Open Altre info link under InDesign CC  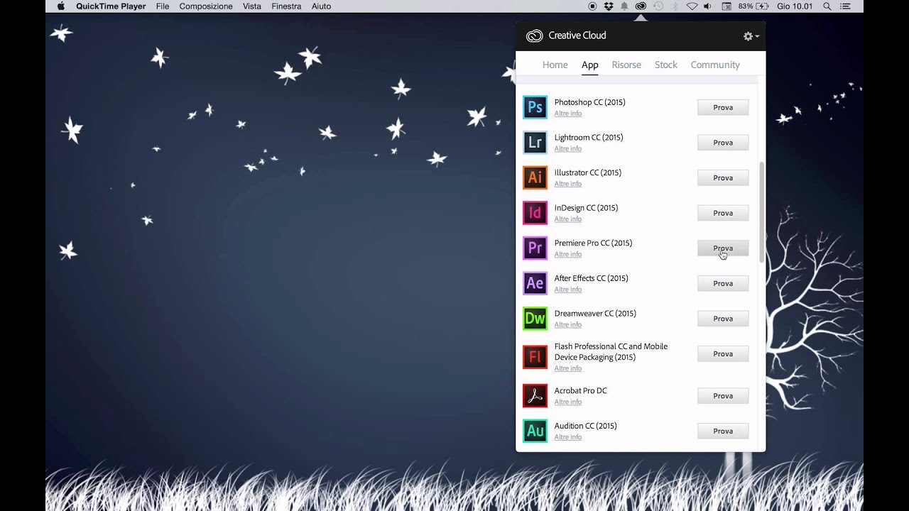(x=568, y=219)
